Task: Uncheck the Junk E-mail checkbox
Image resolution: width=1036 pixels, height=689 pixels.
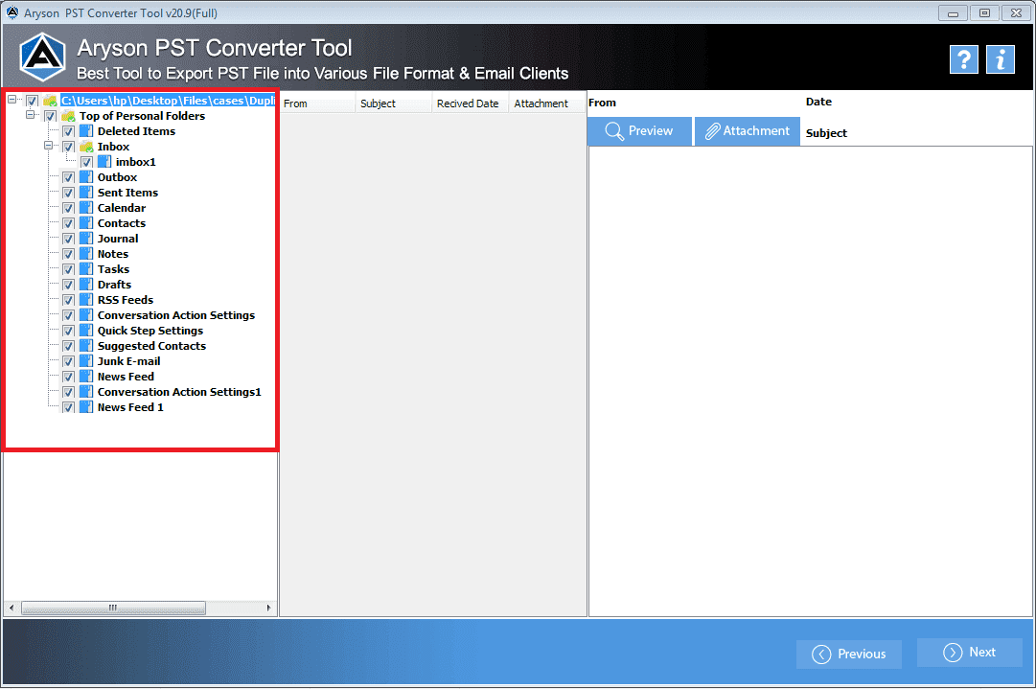Action: (x=68, y=361)
